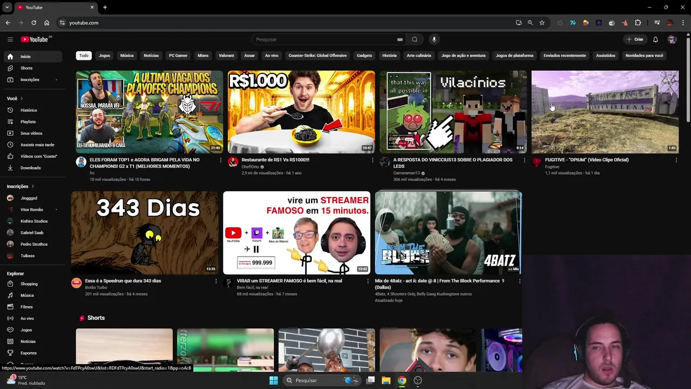Viewport: 691px width, 389px height.
Task: Click Chrome icon in taskbar
Action: click(x=402, y=380)
